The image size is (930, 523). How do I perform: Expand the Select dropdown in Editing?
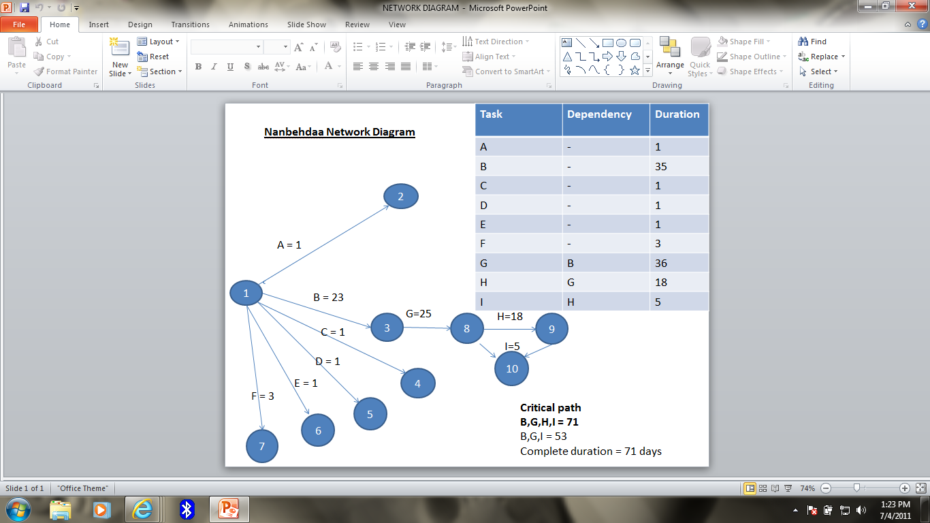click(x=819, y=72)
